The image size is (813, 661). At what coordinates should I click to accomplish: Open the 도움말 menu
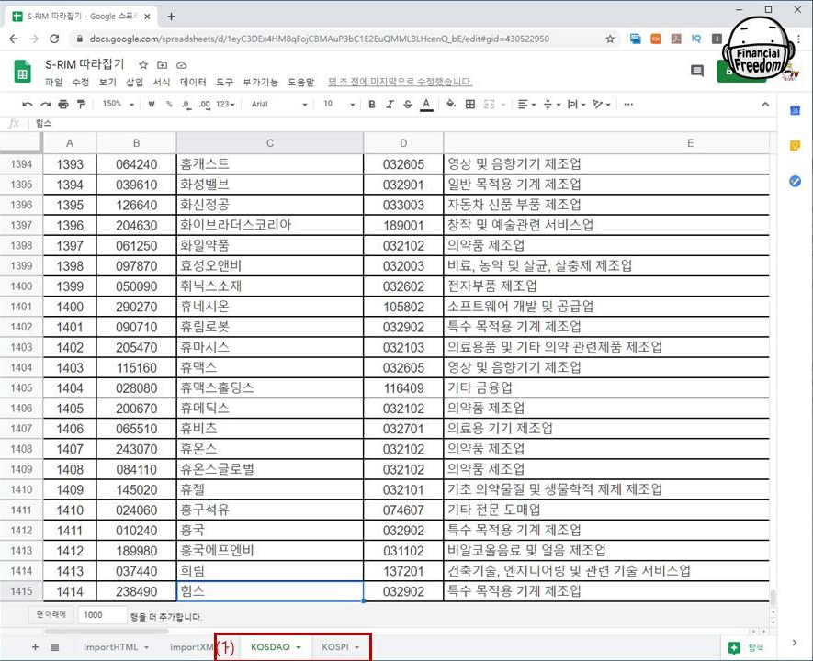point(300,82)
